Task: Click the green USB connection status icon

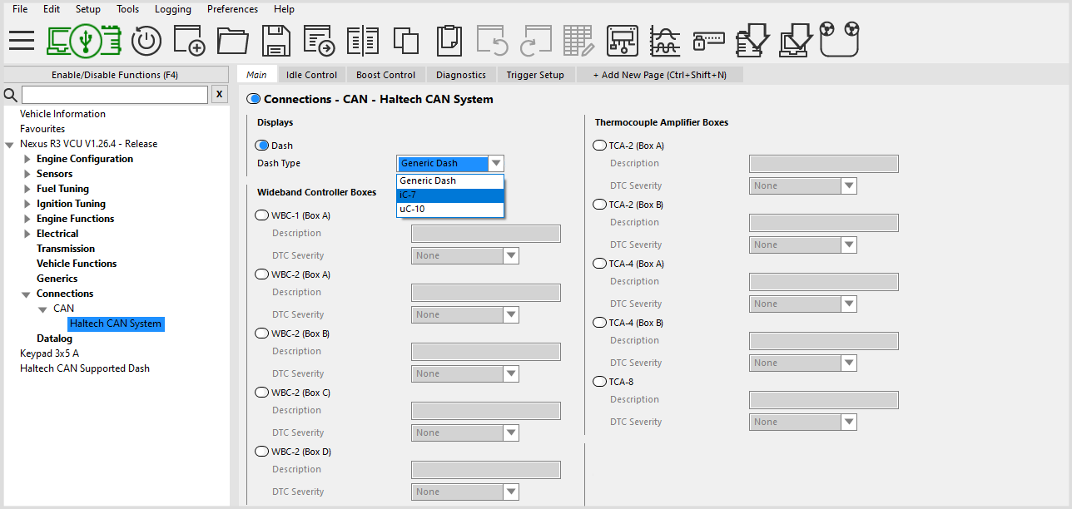Action: click(83, 40)
